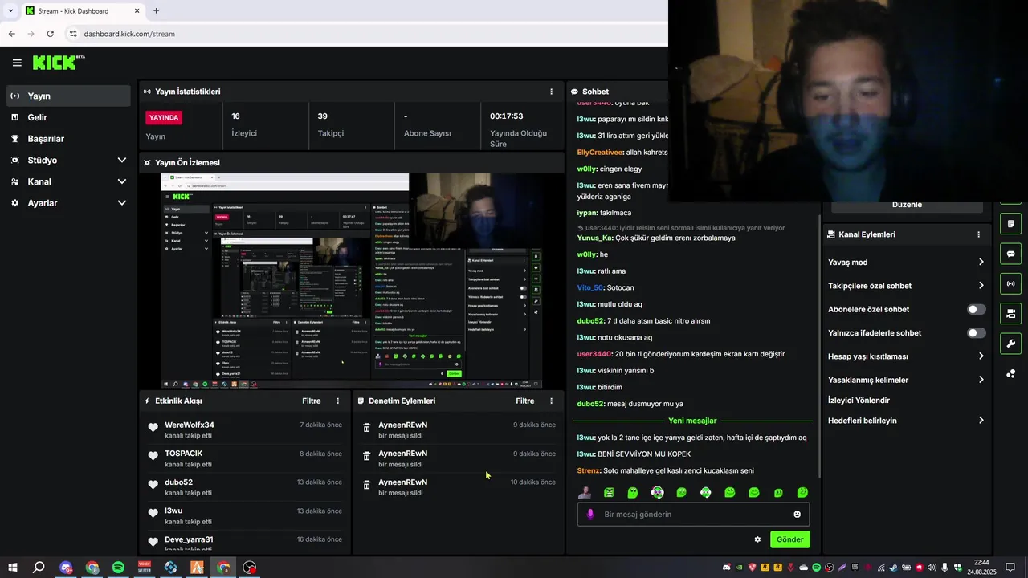Image resolution: width=1028 pixels, height=578 pixels.
Task: Open the hamburger menu beside the Kick logo
Action: [x=17, y=63]
